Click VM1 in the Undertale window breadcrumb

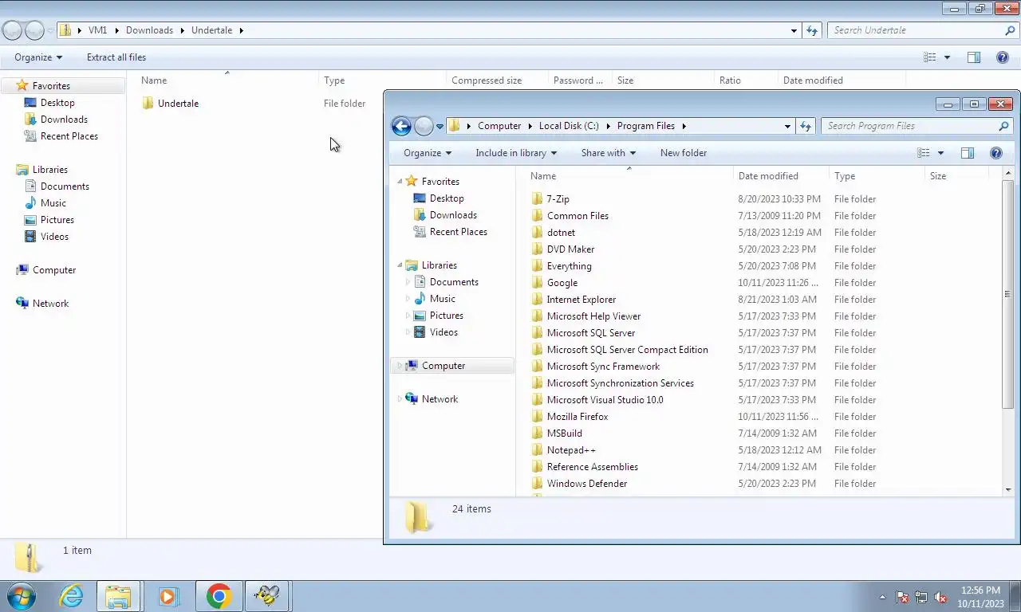pos(97,30)
